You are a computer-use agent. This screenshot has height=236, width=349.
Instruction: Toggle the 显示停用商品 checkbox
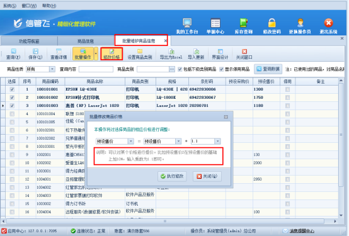(x=221, y=69)
